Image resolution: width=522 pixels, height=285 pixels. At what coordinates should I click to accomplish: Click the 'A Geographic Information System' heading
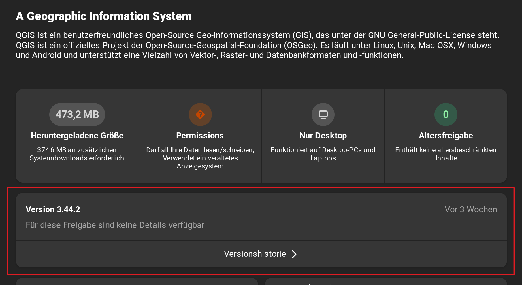tap(104, 16)
